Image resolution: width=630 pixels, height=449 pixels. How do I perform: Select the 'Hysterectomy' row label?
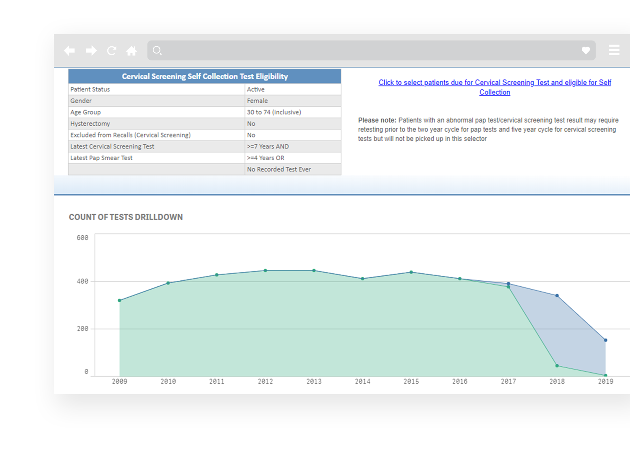pos(90,124)
